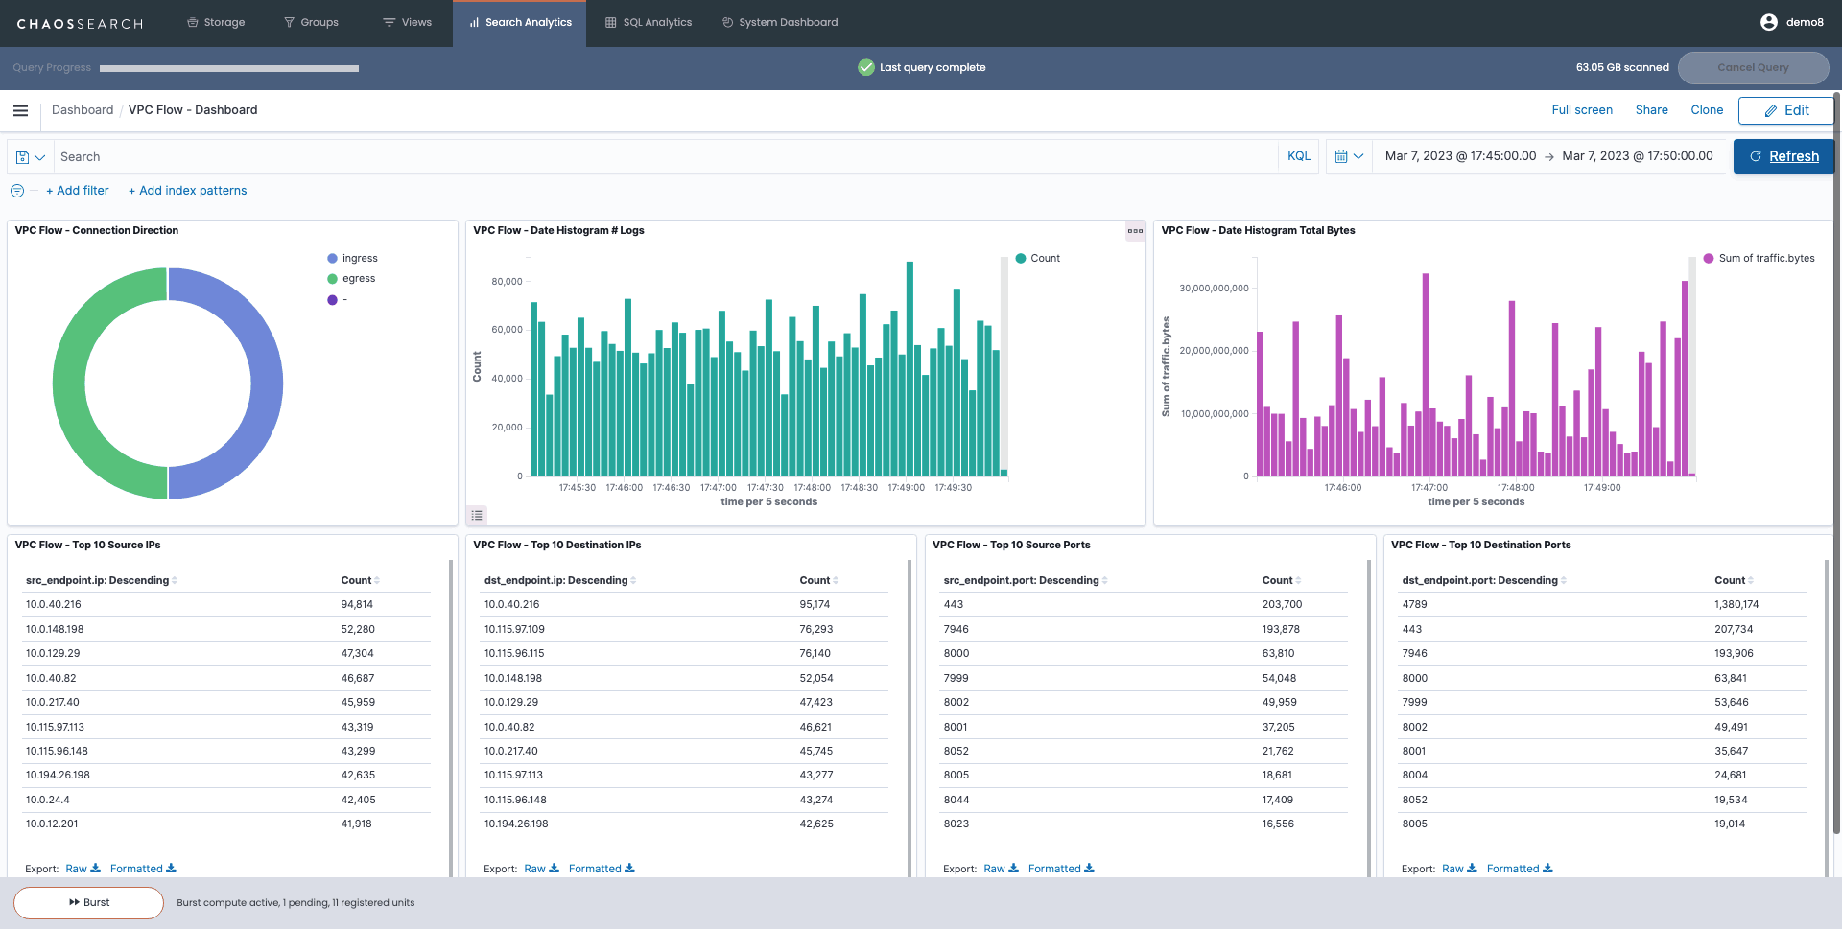Open the Groups tab

(x=311, y=23)
